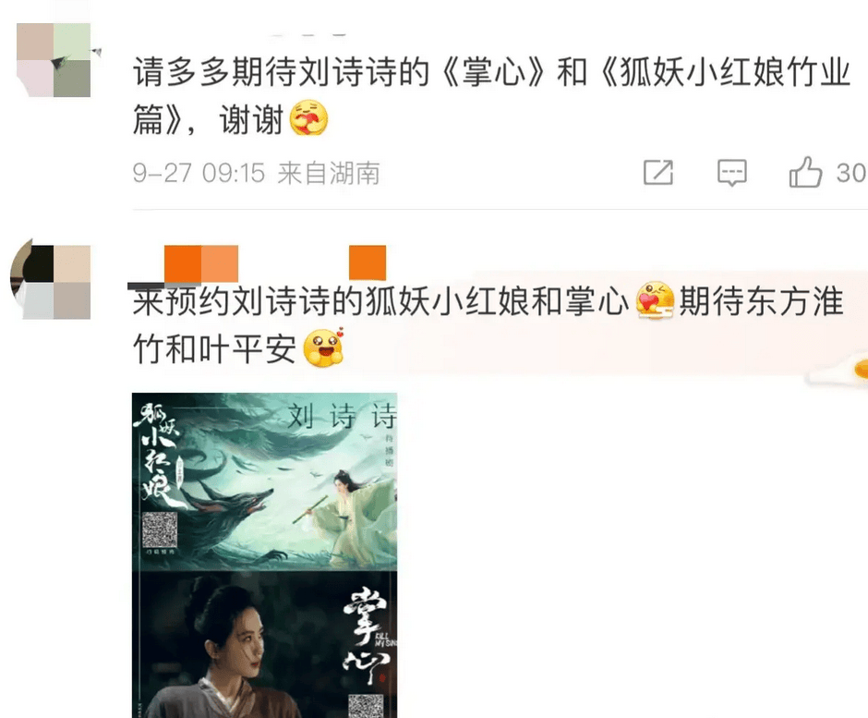
Task: Click the like count 30
Action: pos(851,173)
